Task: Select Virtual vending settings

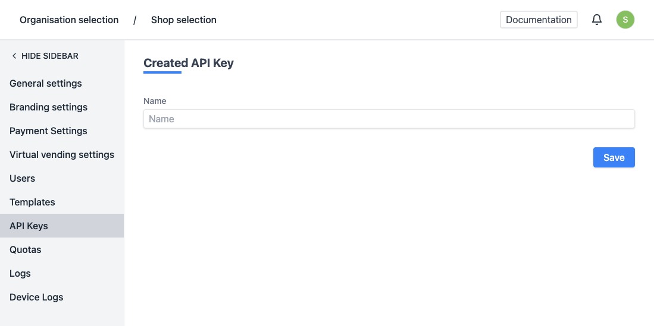Action: tap(62, 154)
